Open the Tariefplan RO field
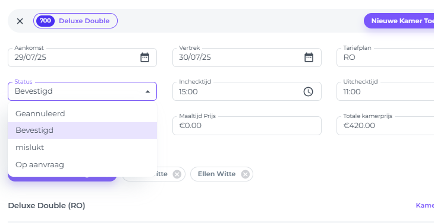 click(x=385, y=58)
